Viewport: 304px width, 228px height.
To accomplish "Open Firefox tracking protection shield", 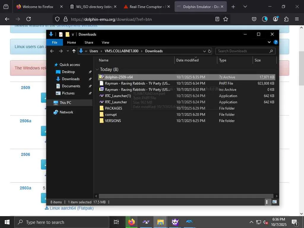I will 57,19.
